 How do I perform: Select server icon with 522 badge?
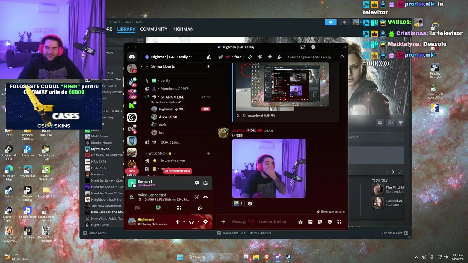(132, 94)
